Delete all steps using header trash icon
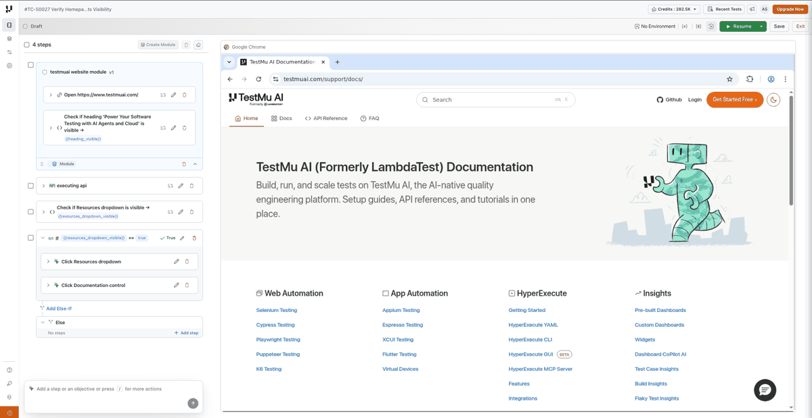The width and height of the screenshot is (812, 418). [186, 45]
